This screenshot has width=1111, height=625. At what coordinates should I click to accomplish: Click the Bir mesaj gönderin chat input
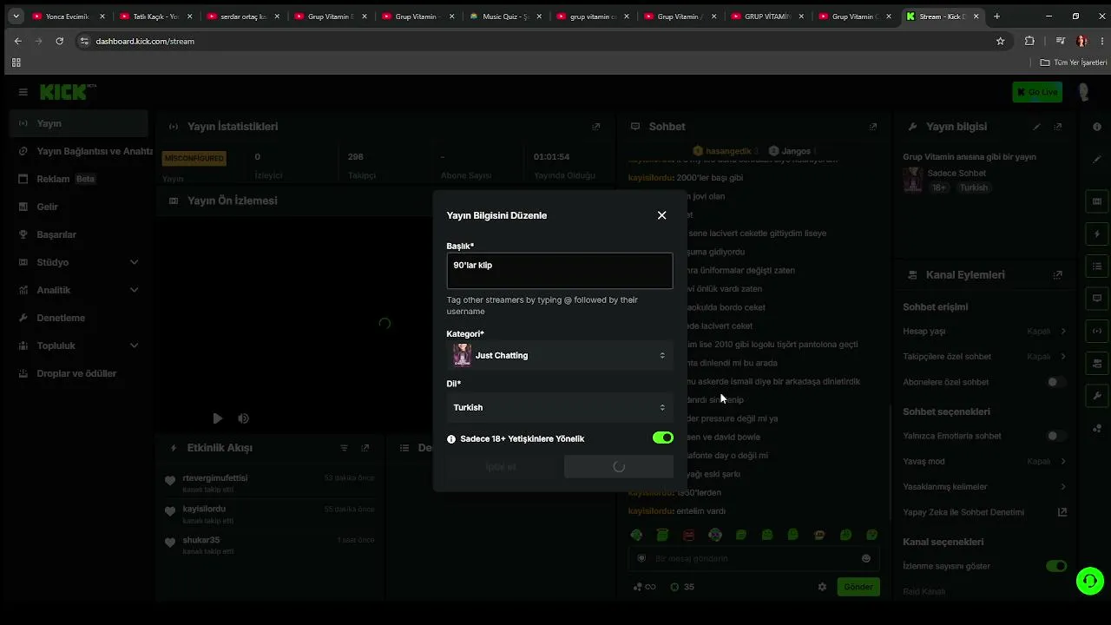click(753, 558)
